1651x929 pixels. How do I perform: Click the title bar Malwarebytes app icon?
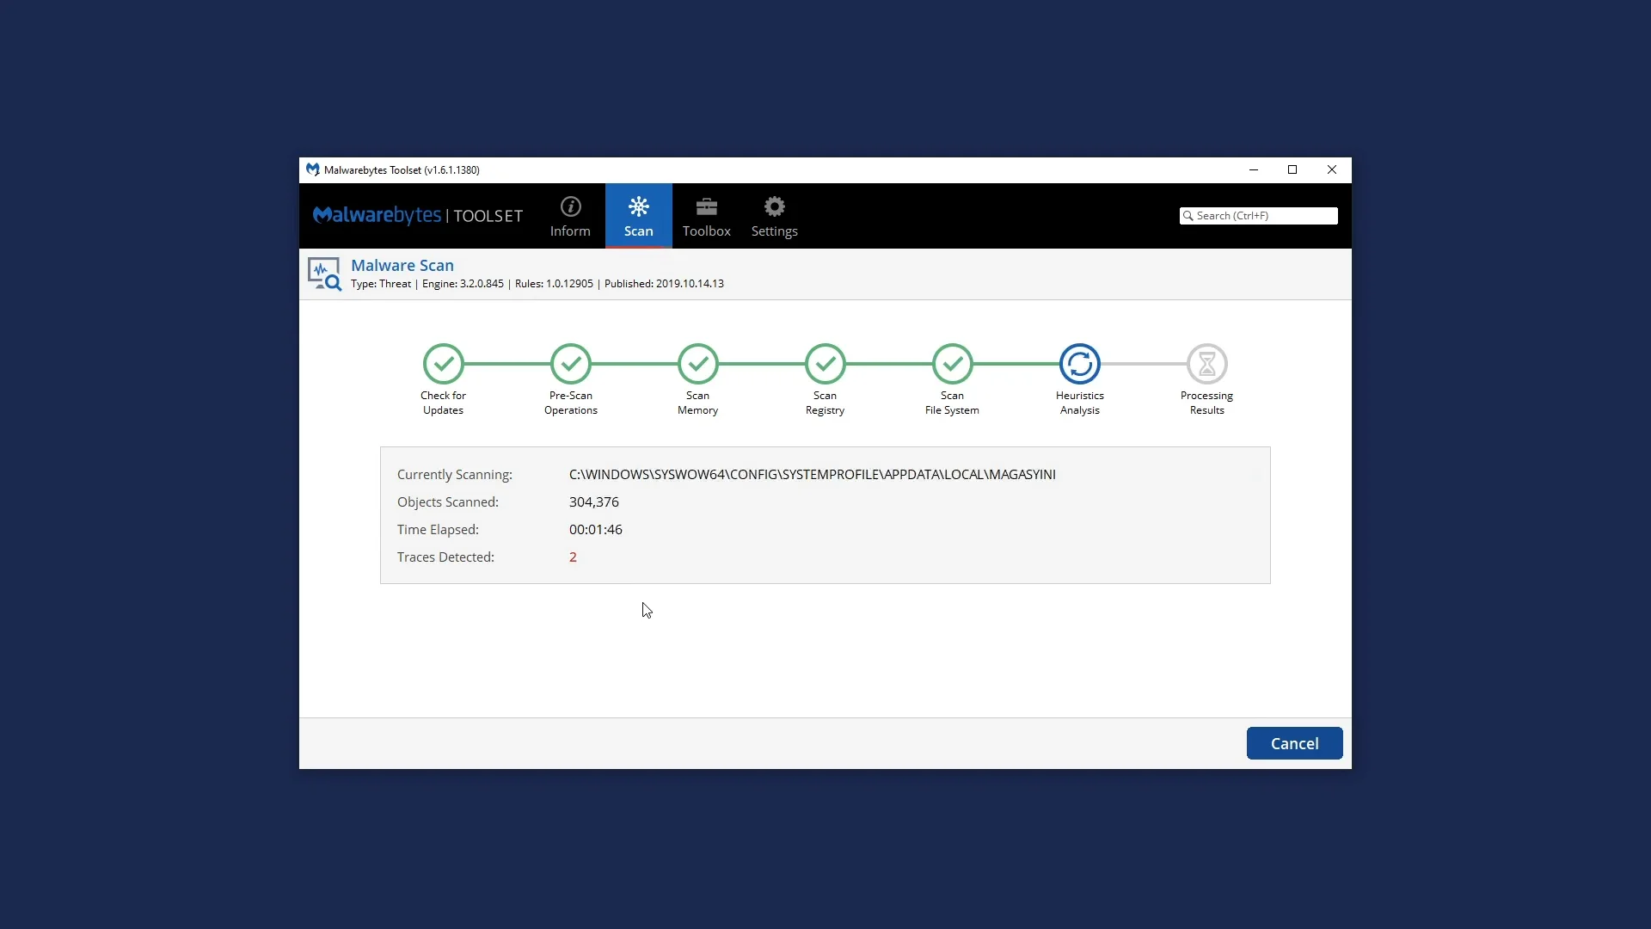313,169
